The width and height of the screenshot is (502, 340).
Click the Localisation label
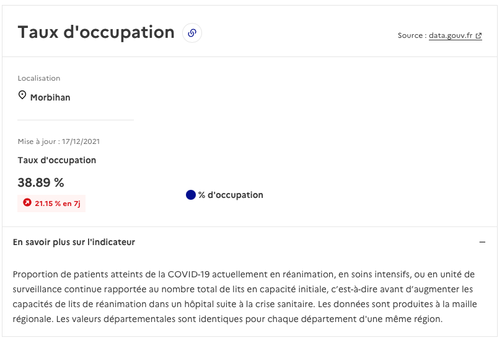click(x=39, y=78)
